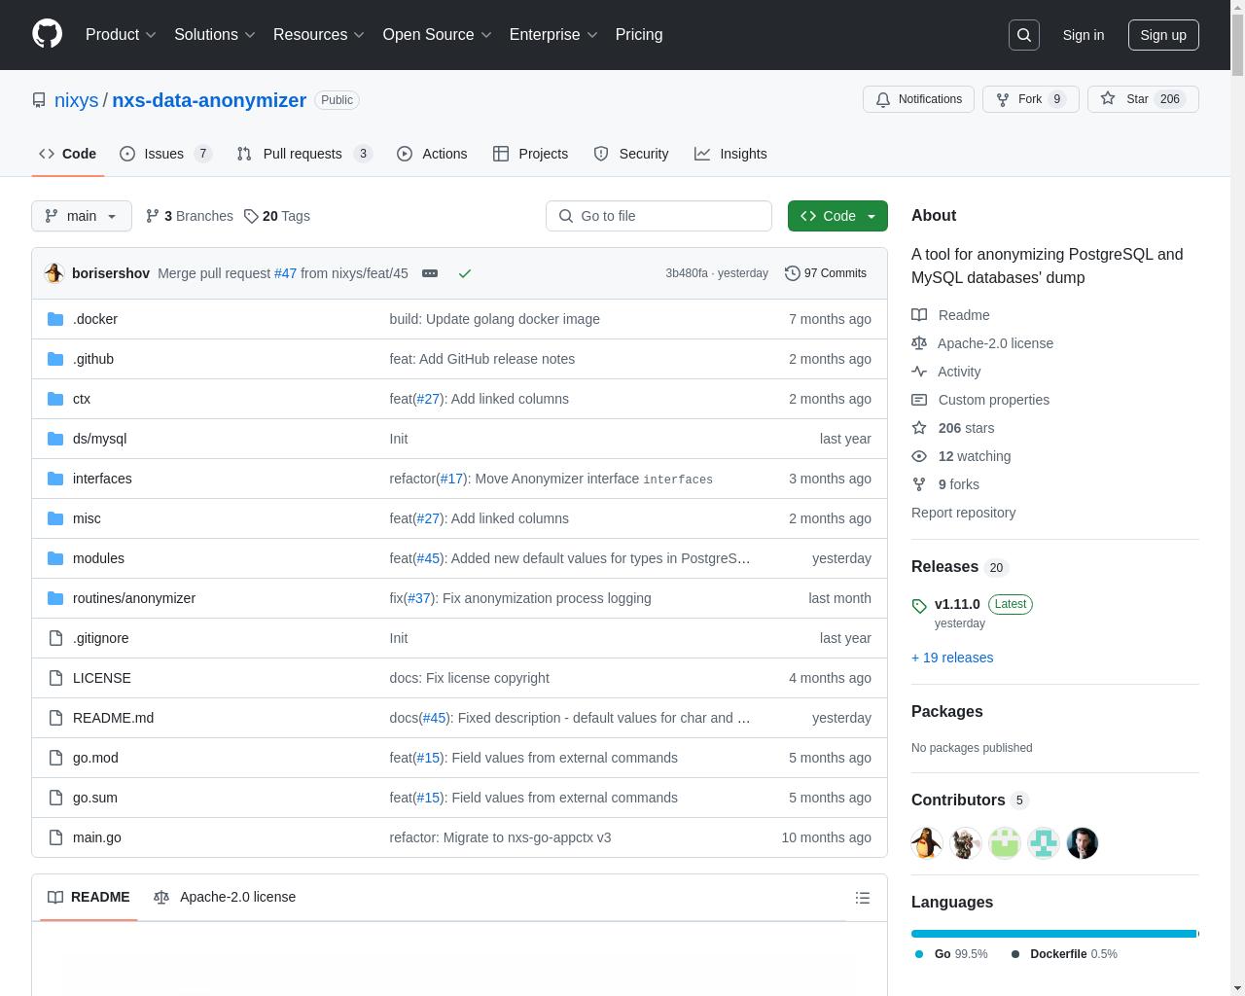Open the search magnifier button
1245x996 pixels.
click(x=1024, y=35)
